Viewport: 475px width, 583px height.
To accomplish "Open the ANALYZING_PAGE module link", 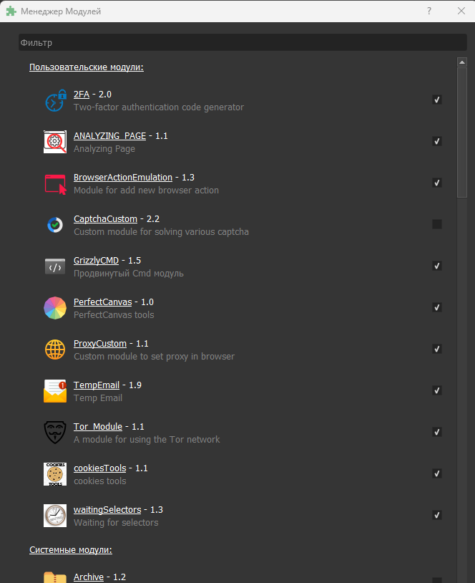I will click(109, 136).
